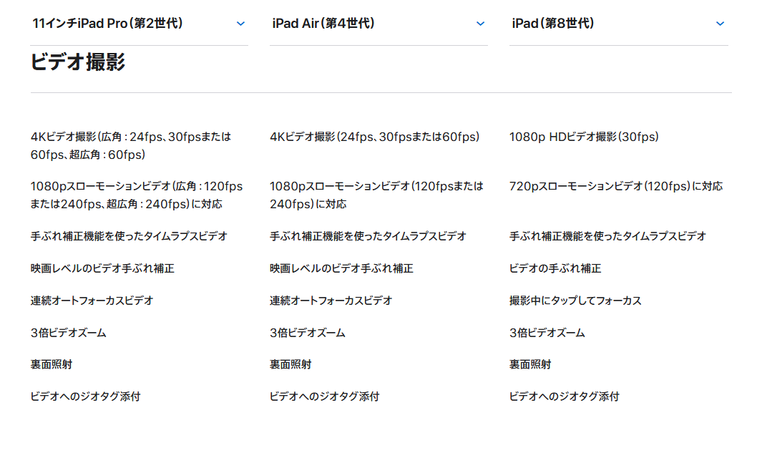
Task: Click the 720pスローモーションビデオ spec in iPad column
Action: (x=615, y=186)
